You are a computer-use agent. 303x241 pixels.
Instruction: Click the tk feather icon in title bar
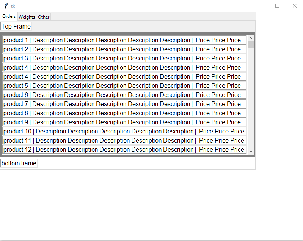(x=6, y=6)
